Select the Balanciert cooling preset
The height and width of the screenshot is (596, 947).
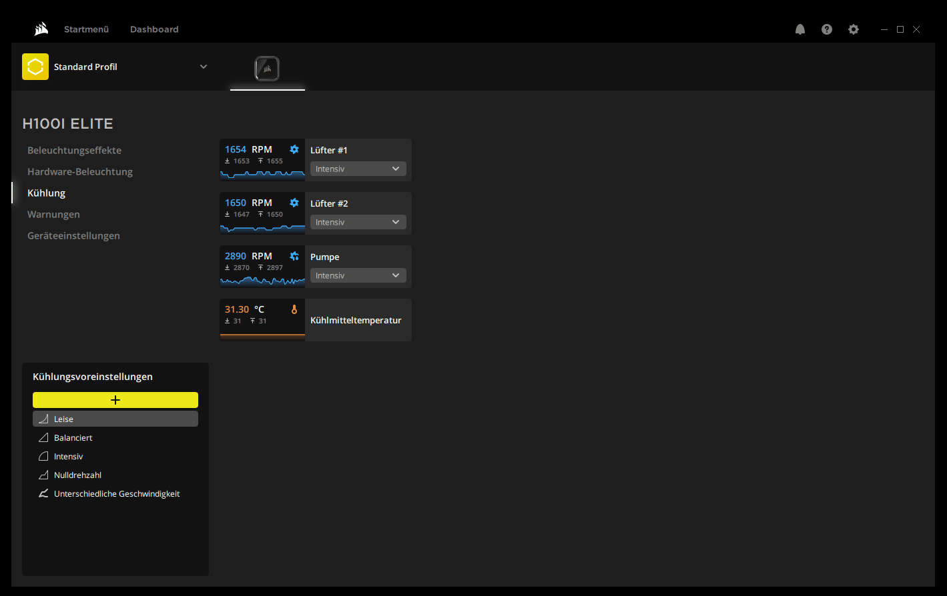coord(73,438)
